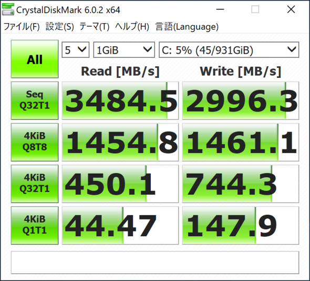Start the 4KiB Q1T1 test

click(35, 225)
